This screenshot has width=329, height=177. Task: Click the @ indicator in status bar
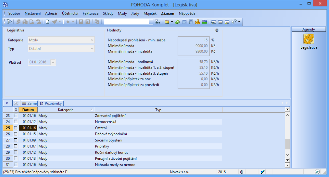click(242, 172)
